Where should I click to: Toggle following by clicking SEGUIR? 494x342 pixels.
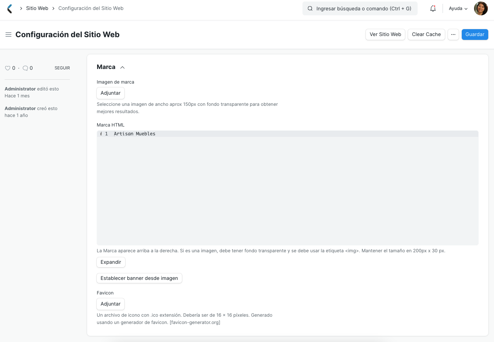coord(62,68)
